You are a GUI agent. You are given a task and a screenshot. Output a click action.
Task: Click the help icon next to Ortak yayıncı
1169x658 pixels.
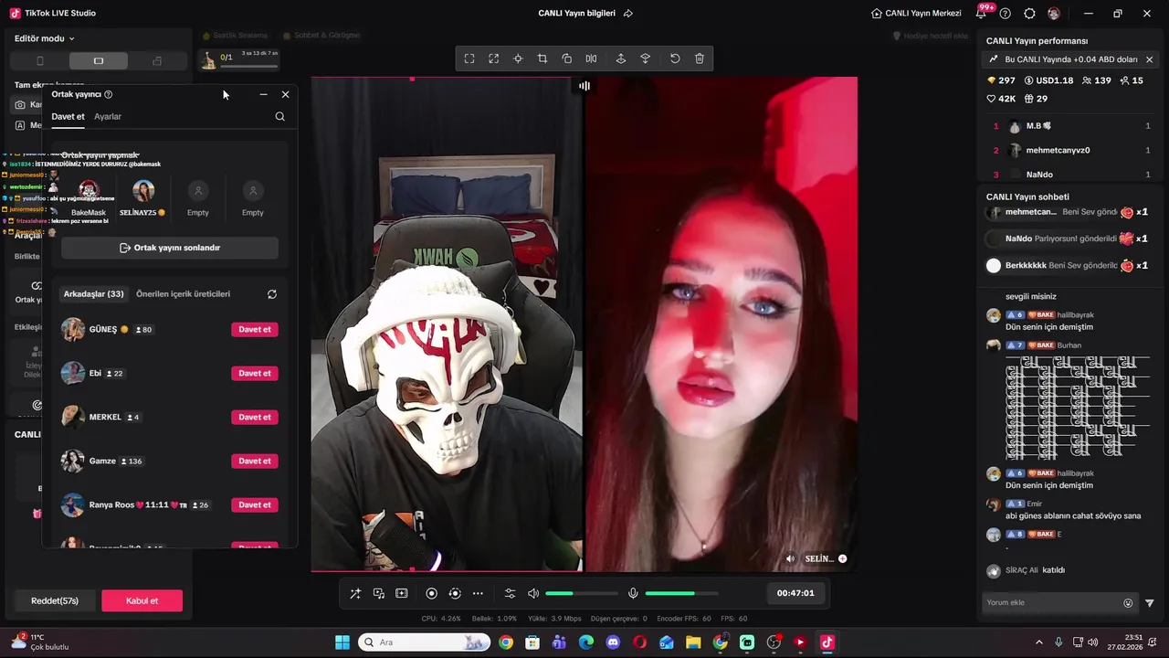pos(109,94)
